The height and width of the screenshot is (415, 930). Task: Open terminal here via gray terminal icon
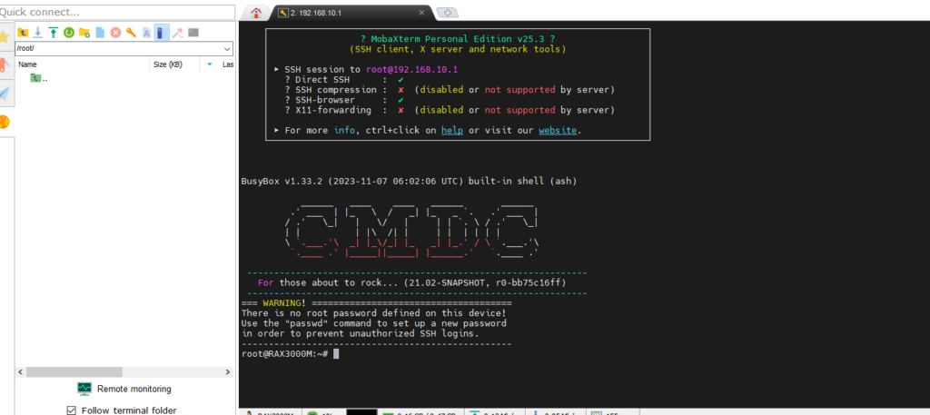tap(193, 33)
